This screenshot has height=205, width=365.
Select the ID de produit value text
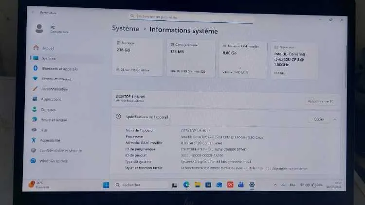point(202,155)
